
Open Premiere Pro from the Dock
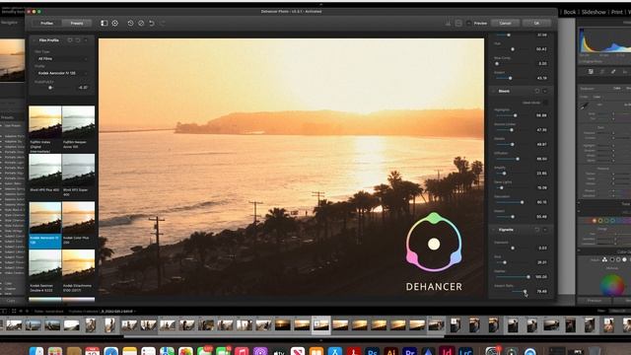coord(410,351)
